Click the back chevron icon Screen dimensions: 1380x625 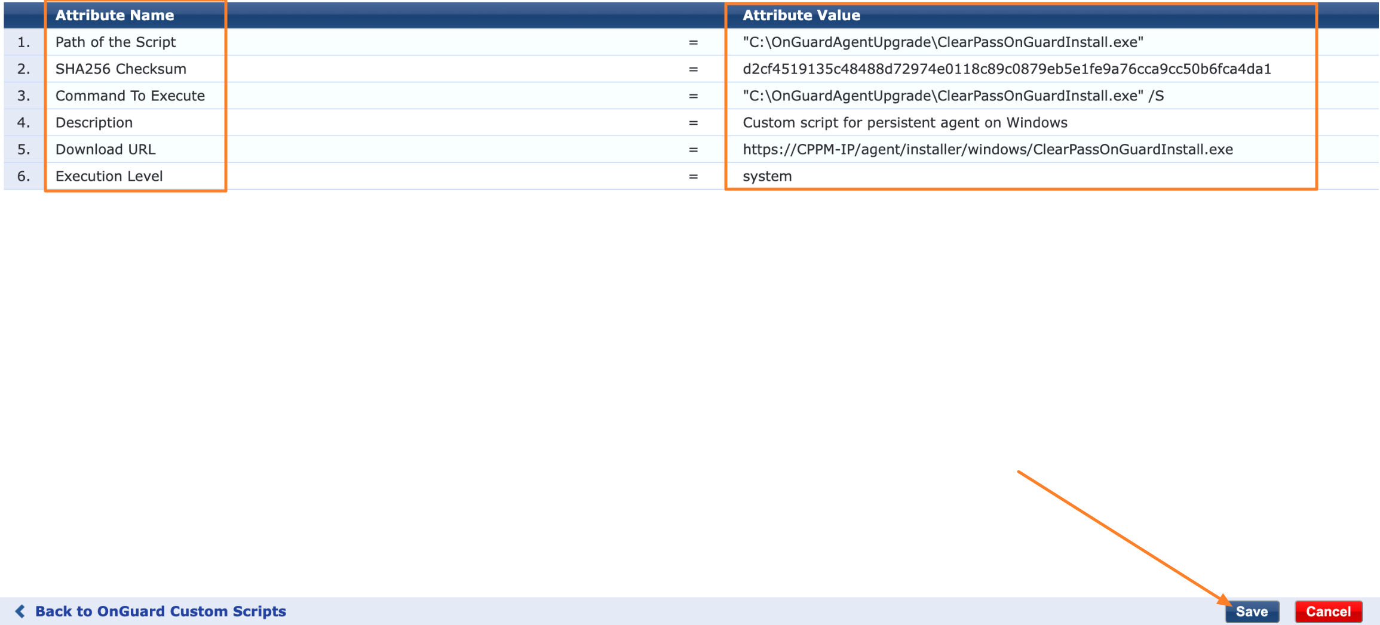[20, 611]
